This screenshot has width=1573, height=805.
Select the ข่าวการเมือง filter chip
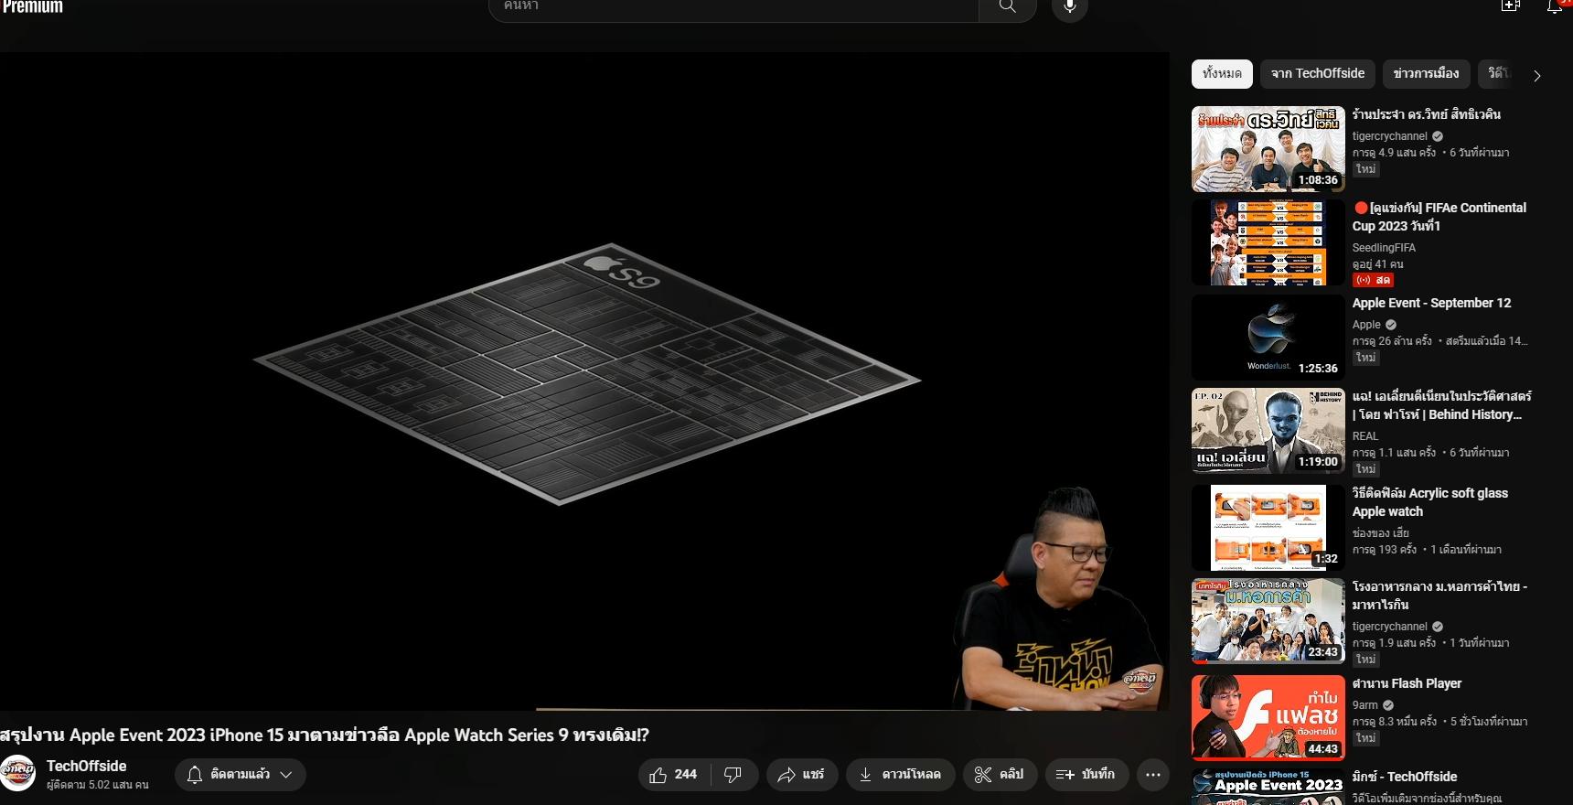pos(1426,73)
